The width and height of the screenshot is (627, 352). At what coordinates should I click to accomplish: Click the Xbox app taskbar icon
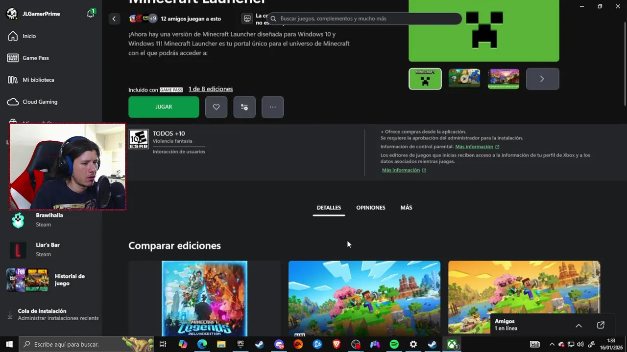click(x=452, y=344)
